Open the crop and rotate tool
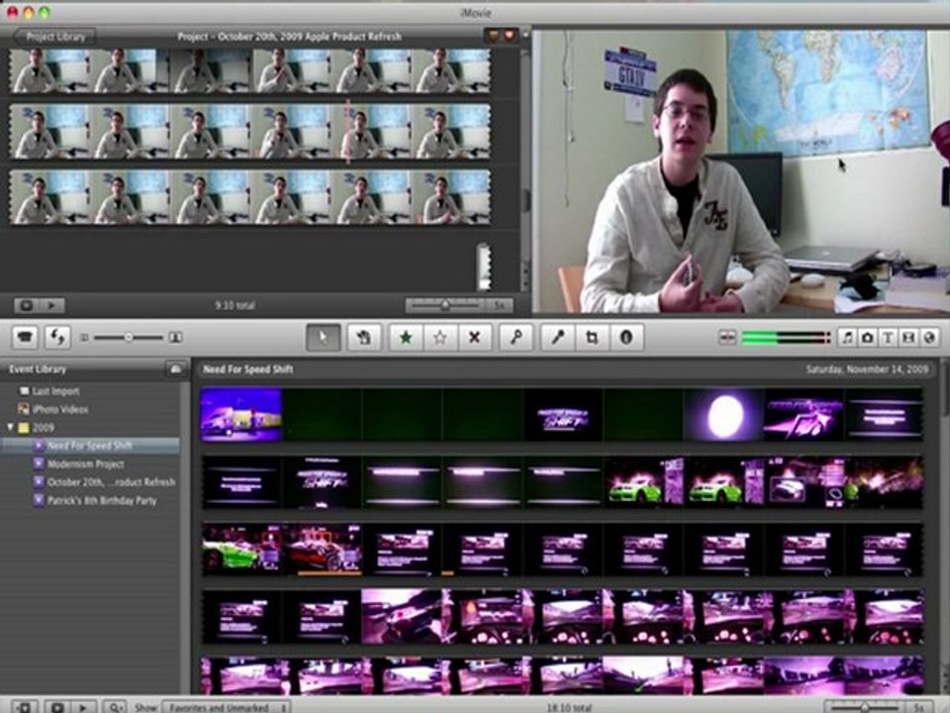The width and height of the screenshot is (950, 713). (592, 337)
